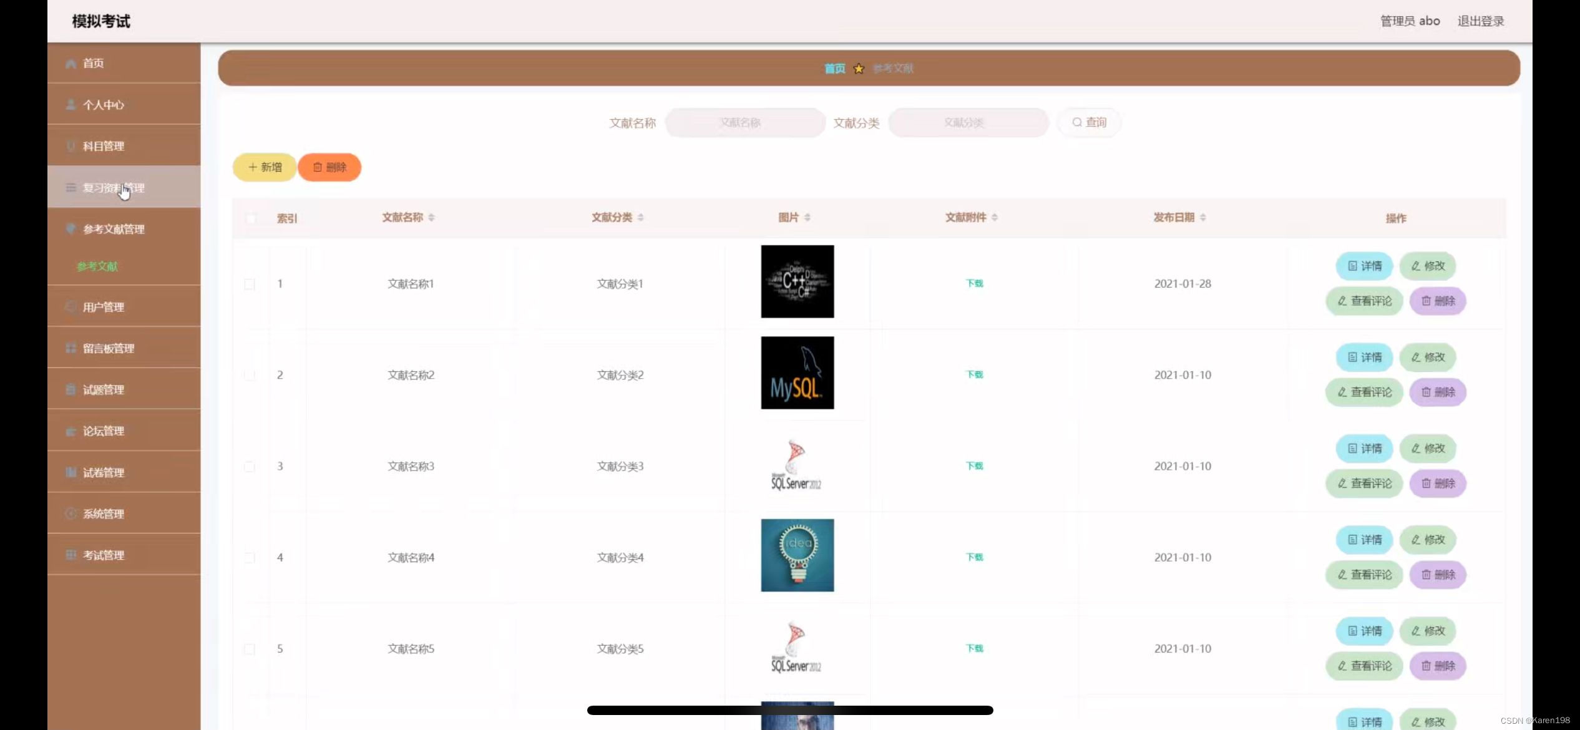The width and height of the screenshot is (1580, 730).
Task: Click the person icon beside 个人中心
Action: pyautogui.click(x=71, y=104)
